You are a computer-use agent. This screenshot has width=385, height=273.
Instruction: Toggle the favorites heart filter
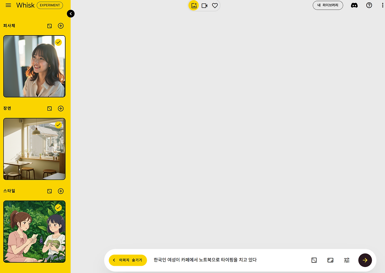pyautogui.click(x=214, y=5)
